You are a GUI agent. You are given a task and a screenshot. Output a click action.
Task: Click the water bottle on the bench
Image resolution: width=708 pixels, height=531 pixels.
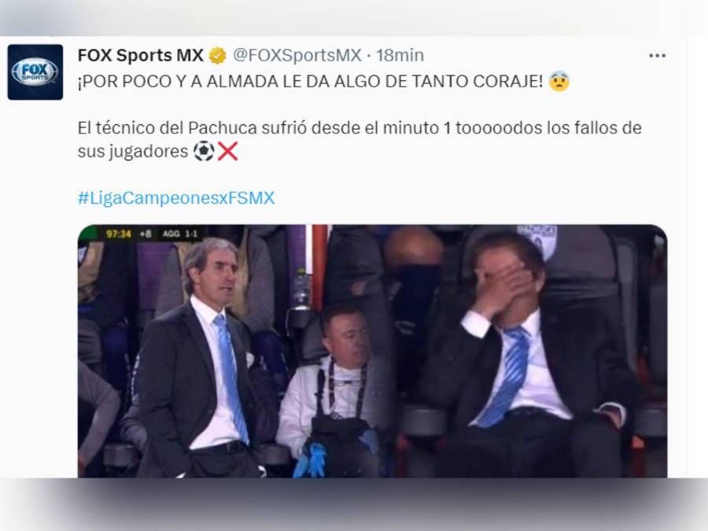coord(301,289)
